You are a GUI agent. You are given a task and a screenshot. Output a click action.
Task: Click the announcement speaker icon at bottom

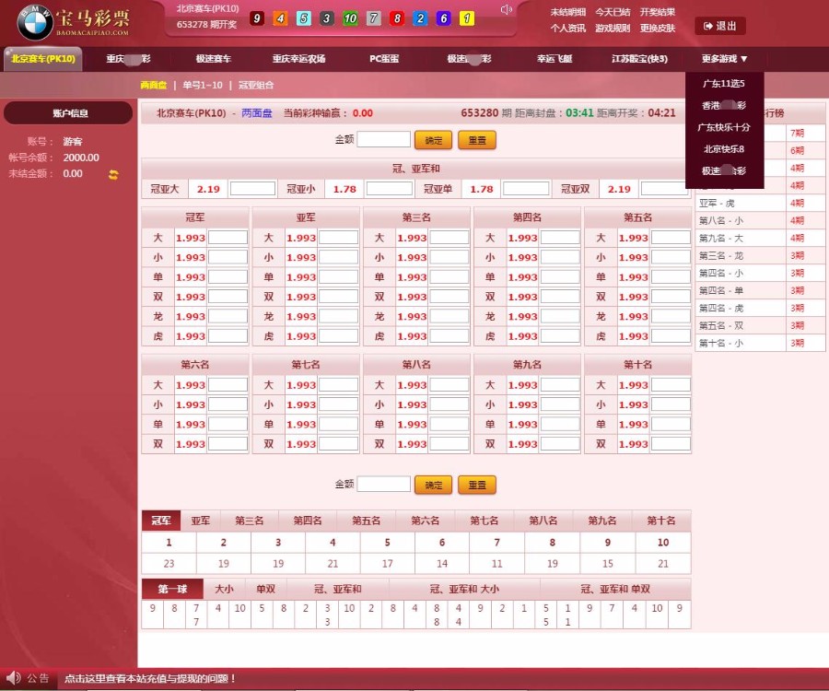pyautogui.click(x=12, y=678)
